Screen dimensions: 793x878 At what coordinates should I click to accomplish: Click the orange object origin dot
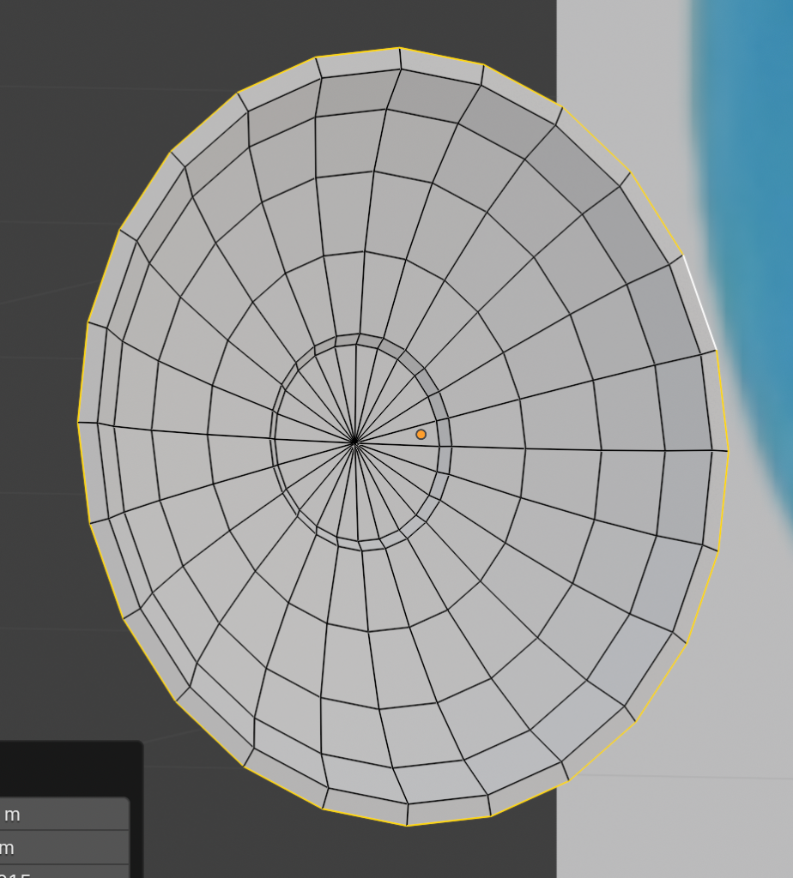click(421, 435)
